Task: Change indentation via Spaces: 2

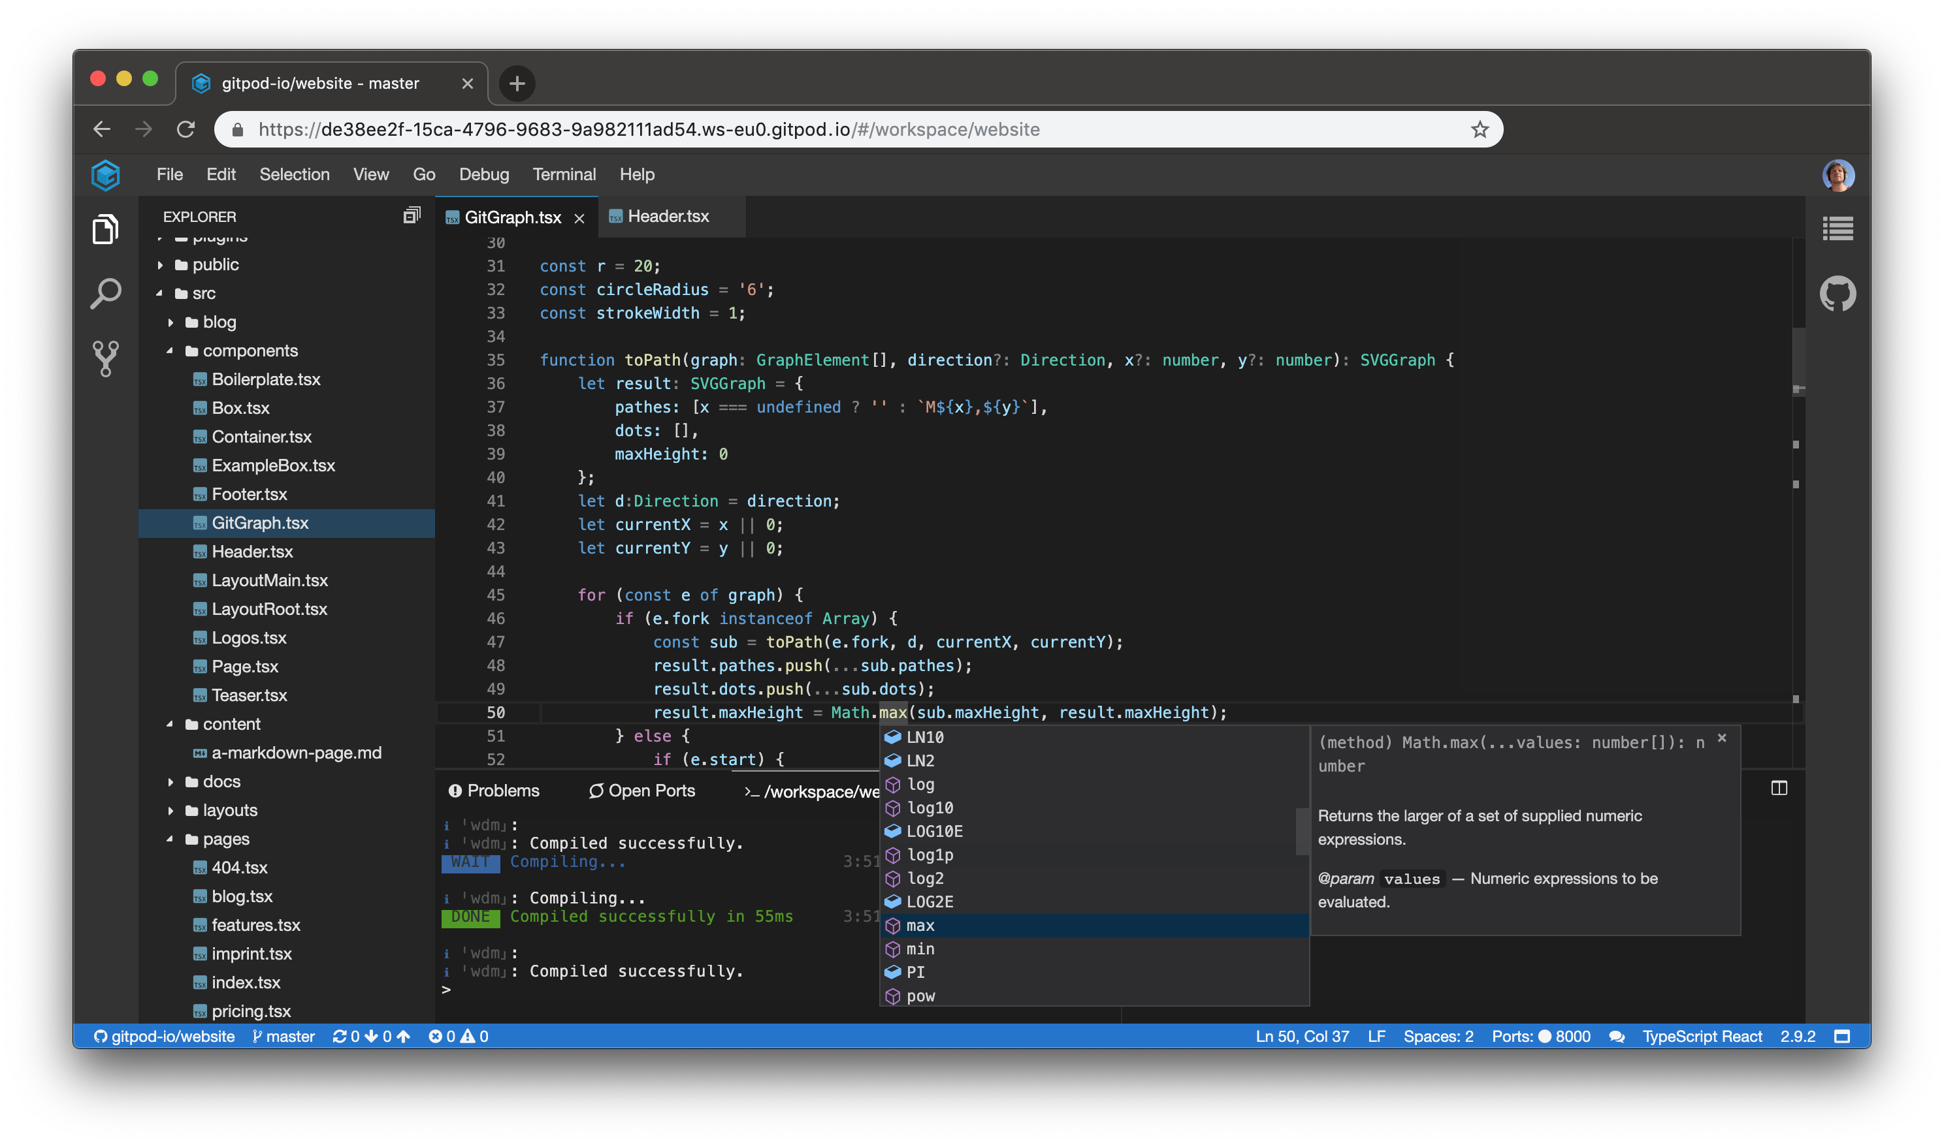Action: click(1438, 1036)
